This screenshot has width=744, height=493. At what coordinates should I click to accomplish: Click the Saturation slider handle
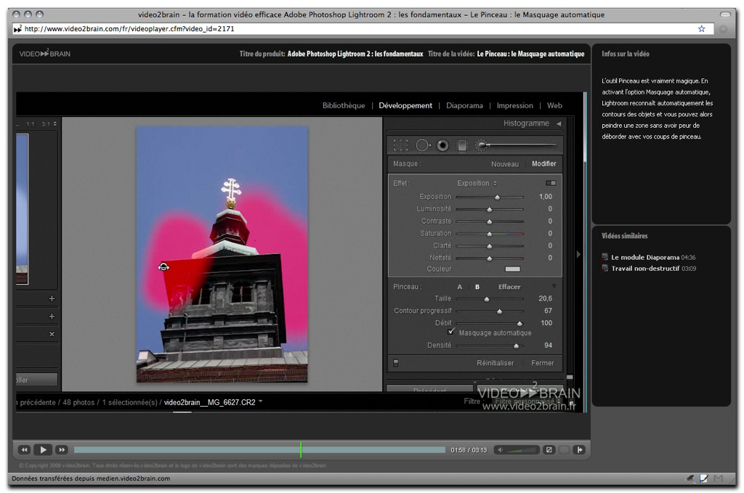490,234
